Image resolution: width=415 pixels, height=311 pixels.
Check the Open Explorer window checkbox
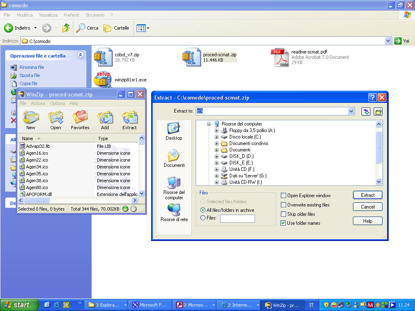283,196
